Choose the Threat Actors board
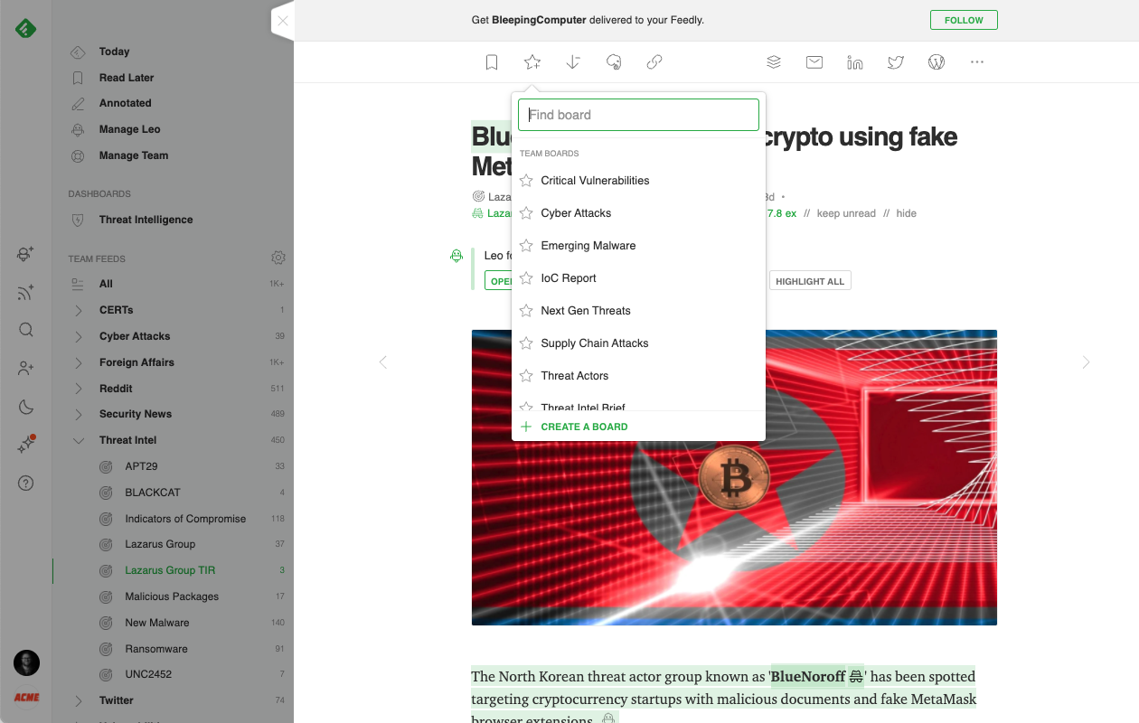 pyautogui.click(x=575, y=376)
